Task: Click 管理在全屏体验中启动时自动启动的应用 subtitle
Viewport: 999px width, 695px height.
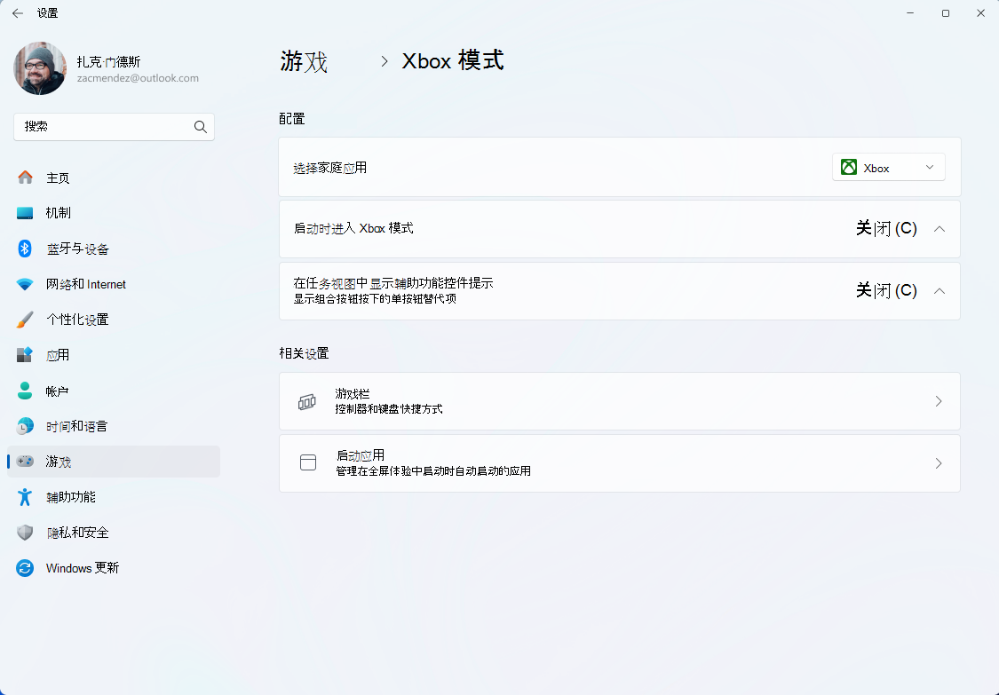Action: coord(433,471)
